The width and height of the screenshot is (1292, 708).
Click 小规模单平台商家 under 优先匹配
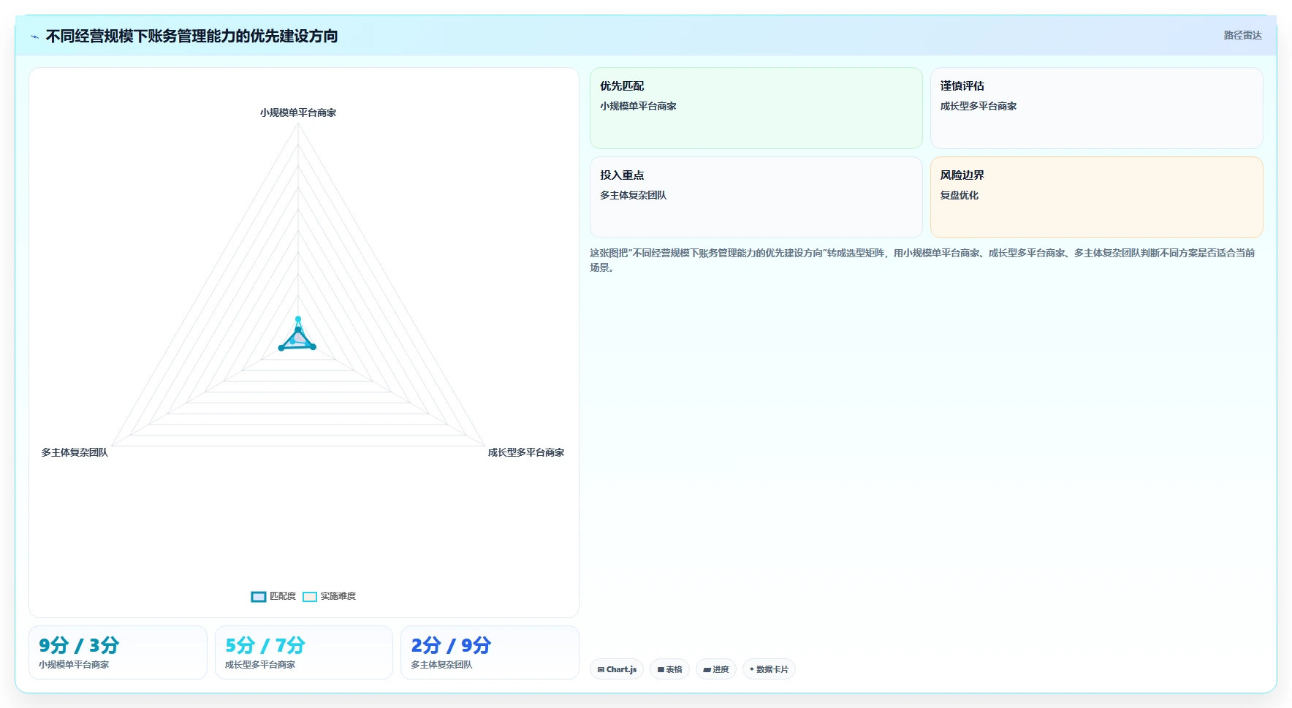point(638,106)
